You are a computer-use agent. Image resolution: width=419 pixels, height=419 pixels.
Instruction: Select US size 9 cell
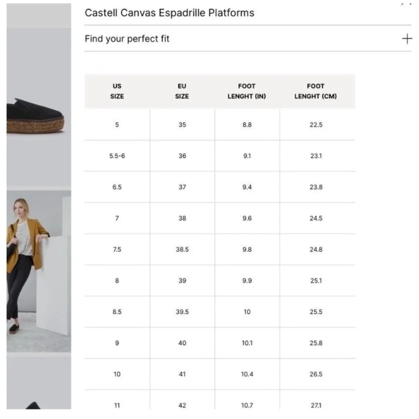(117, 343)
